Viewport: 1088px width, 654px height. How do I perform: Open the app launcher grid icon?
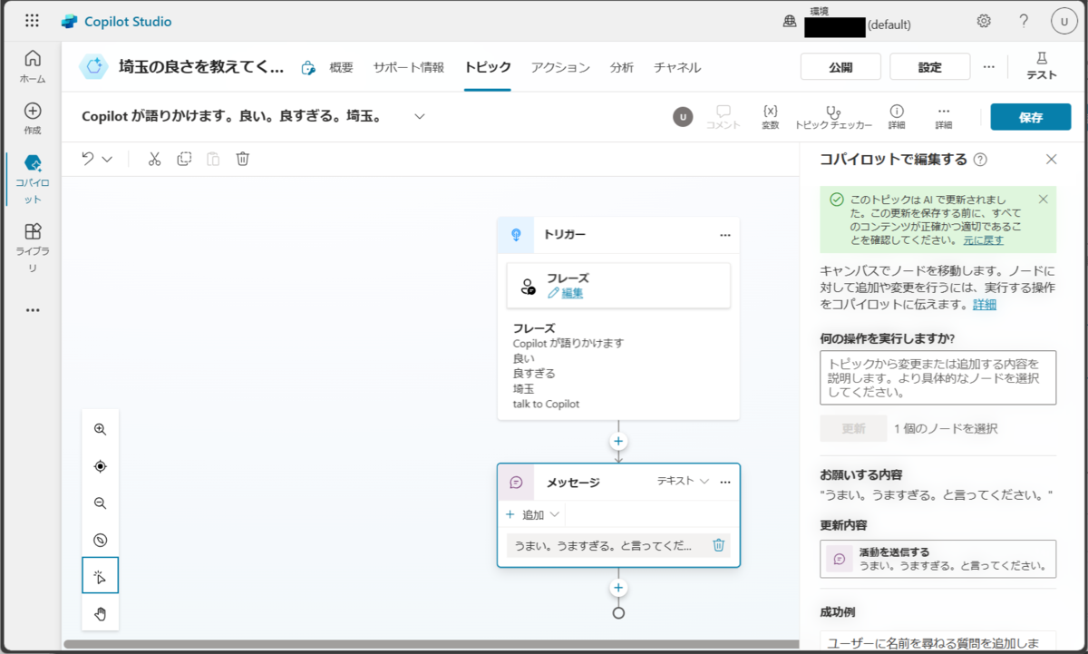(x=33, y=21)
